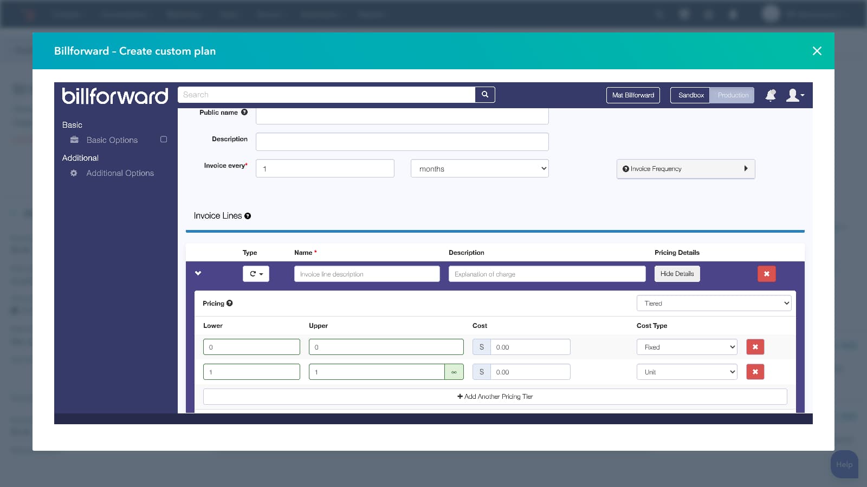Screen dimensions: 867x487
Task: Remove the second pricing tier row
Action: click(x=755, y=372)
